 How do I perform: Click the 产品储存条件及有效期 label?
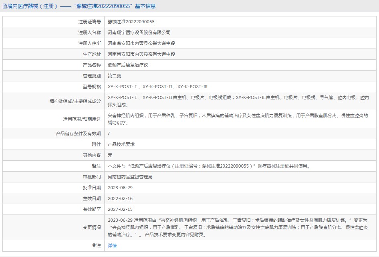(x=78, y=134)
